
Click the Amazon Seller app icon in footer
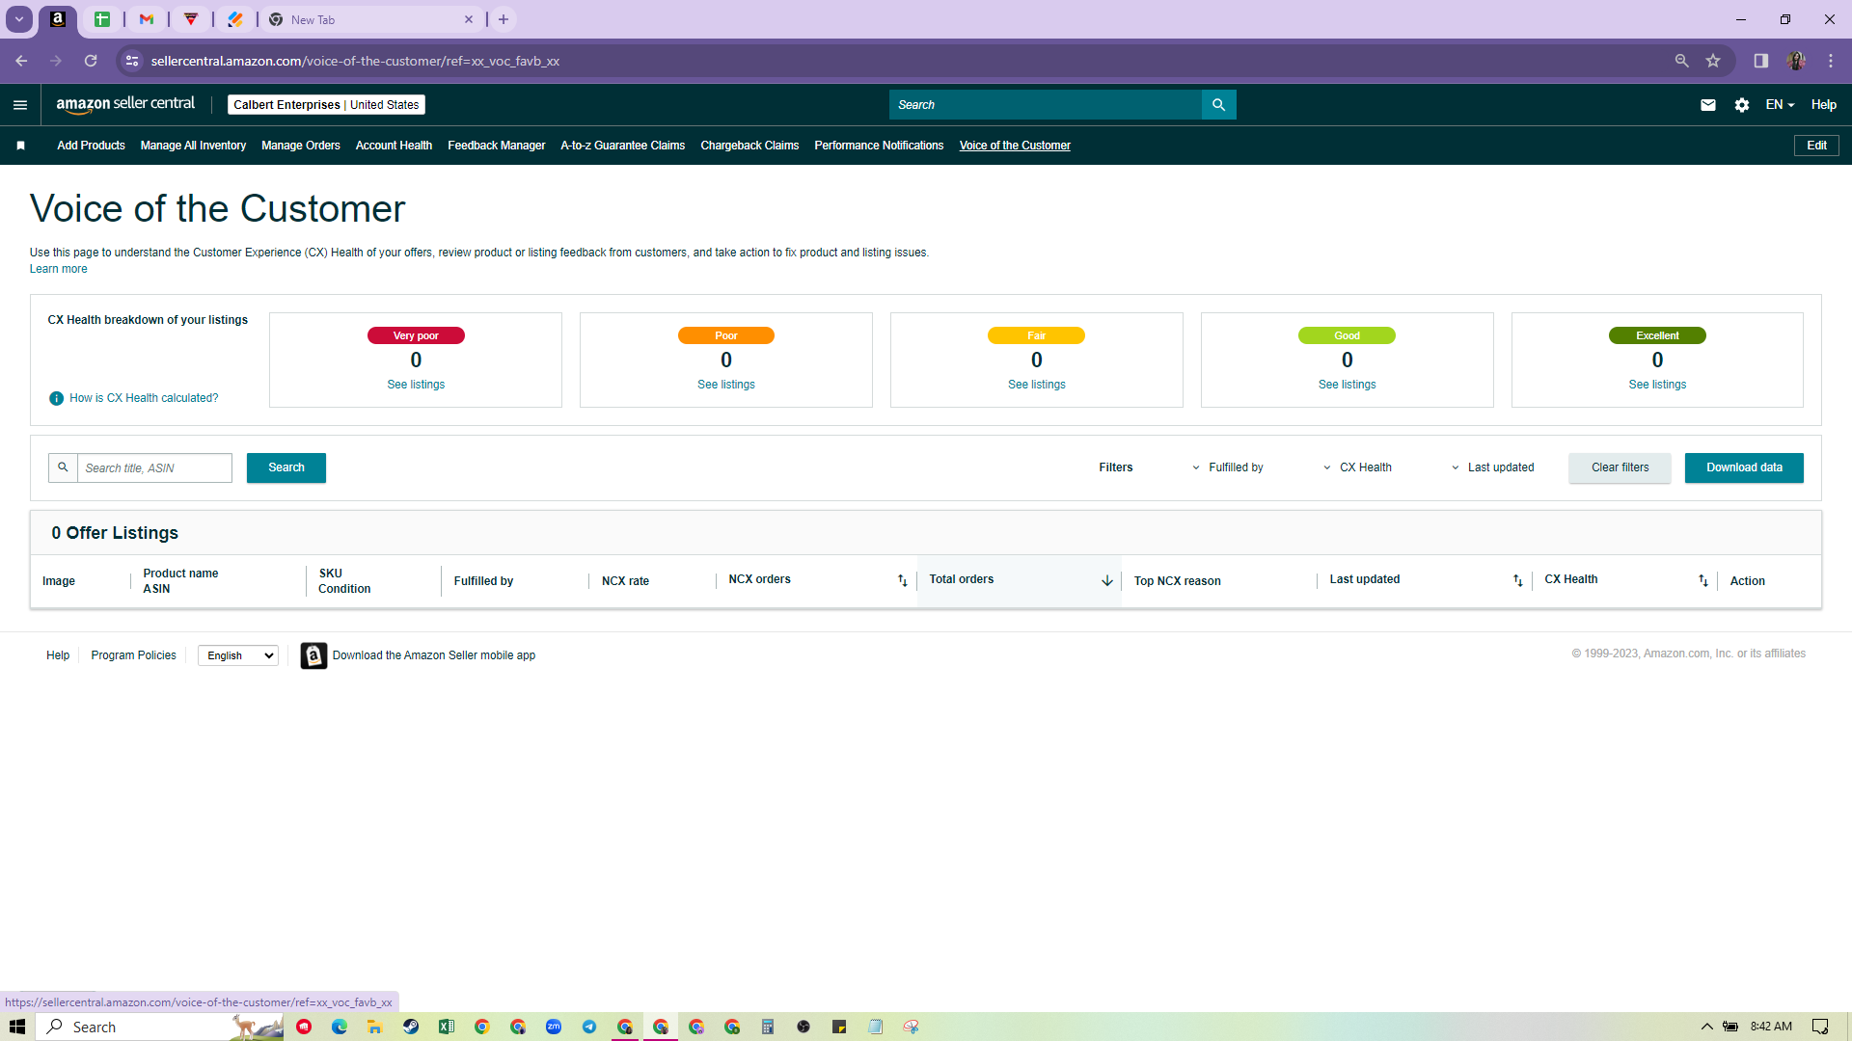[313, 655]
